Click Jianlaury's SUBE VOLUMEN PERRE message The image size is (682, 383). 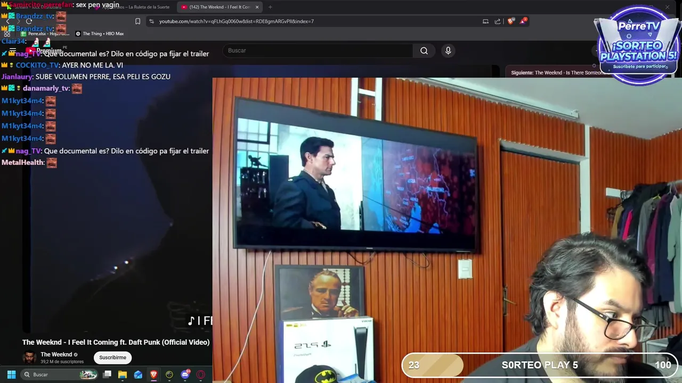tap(86, 77)
